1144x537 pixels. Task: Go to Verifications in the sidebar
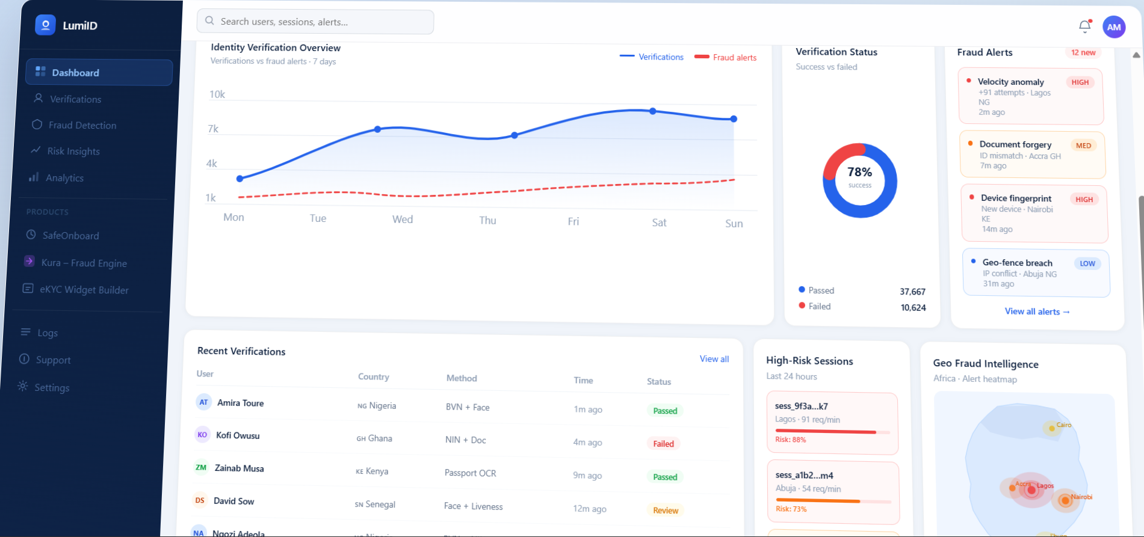pyautogui.click(x=75, y=99)
